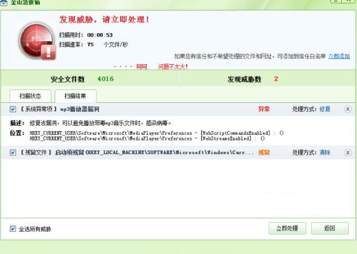Open the 立即添加 whitelist link
The image size is (357, 254).
pyautogui.click(x=339, y=56)
